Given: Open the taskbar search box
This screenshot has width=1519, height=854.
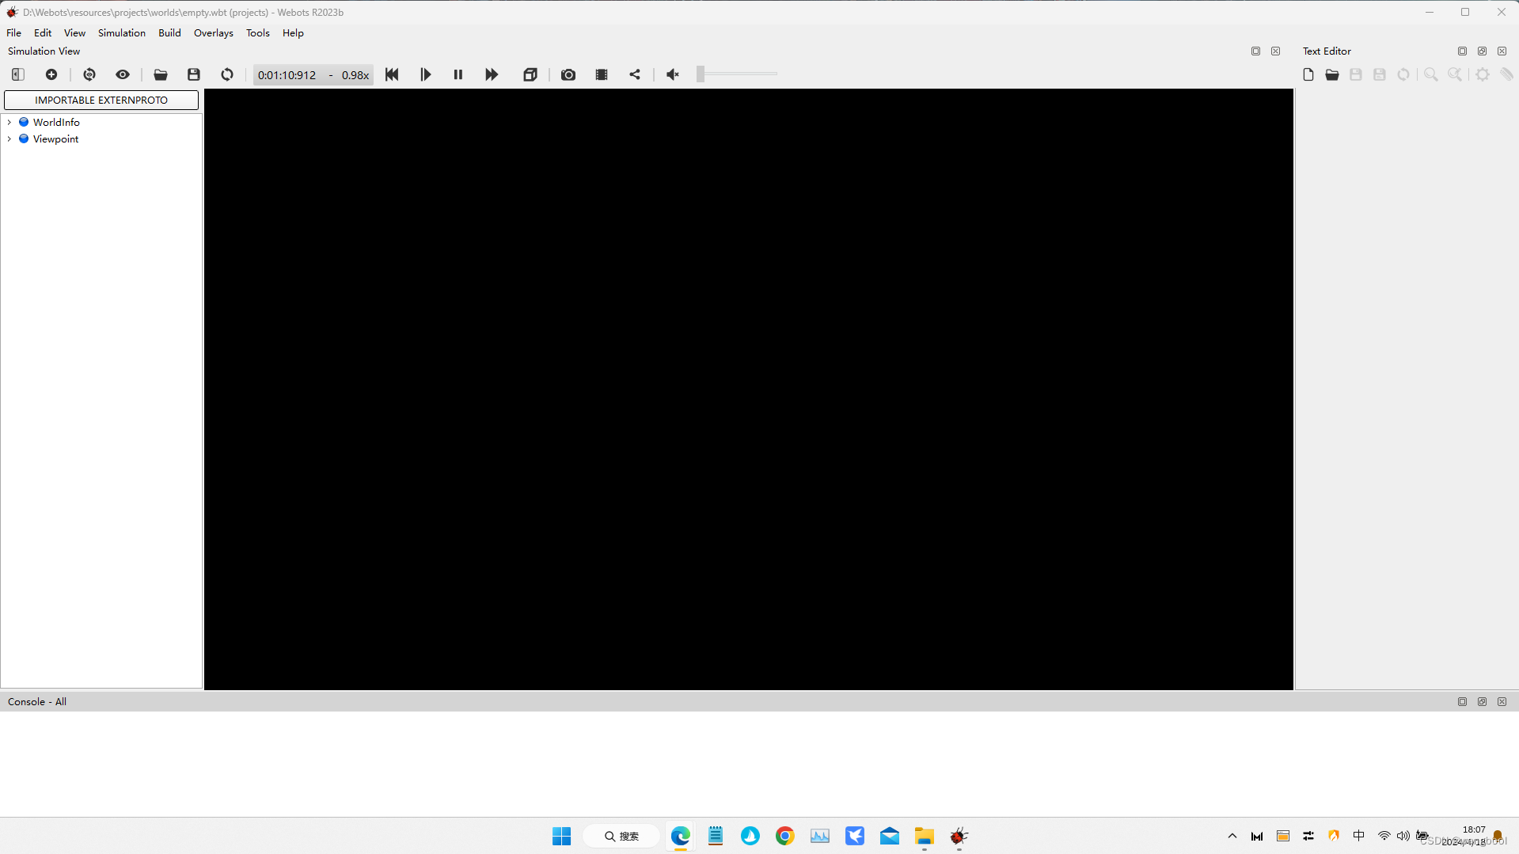Looking at the screenshot, I should coord(621,837).
